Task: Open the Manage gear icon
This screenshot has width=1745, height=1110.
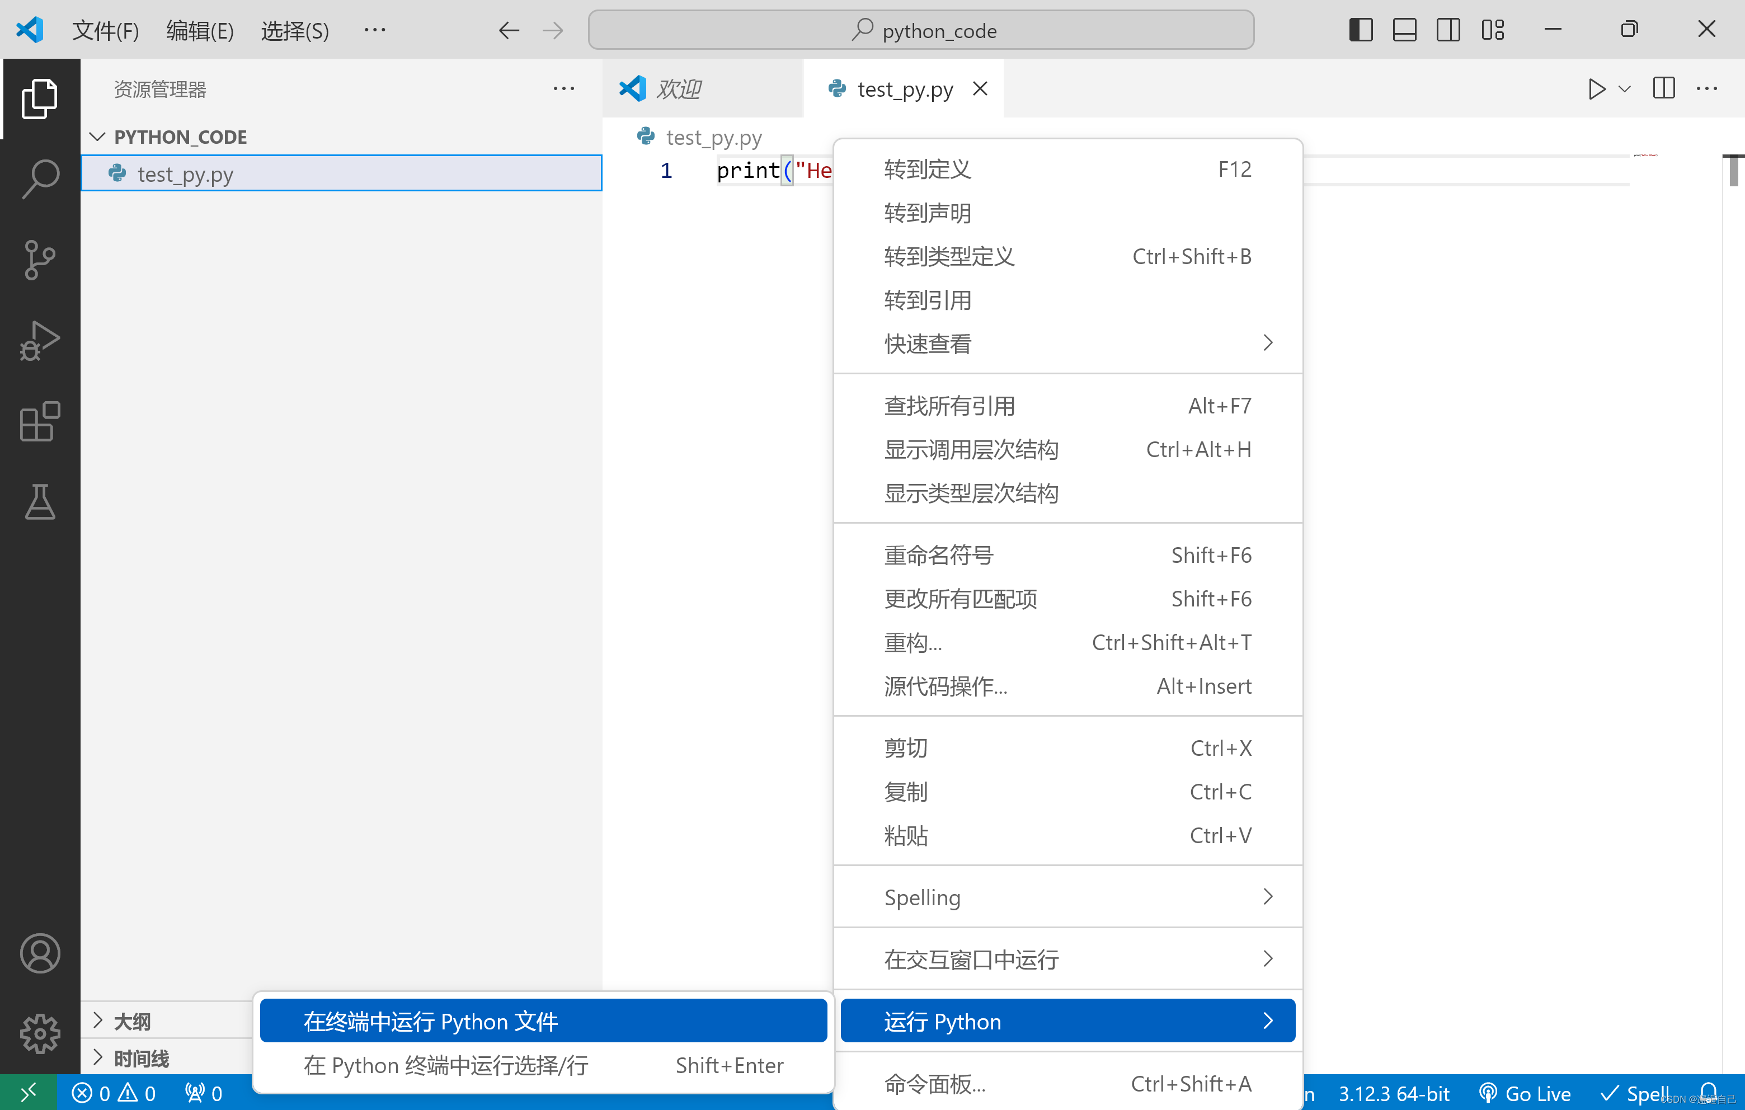Action: (40, 1033)
